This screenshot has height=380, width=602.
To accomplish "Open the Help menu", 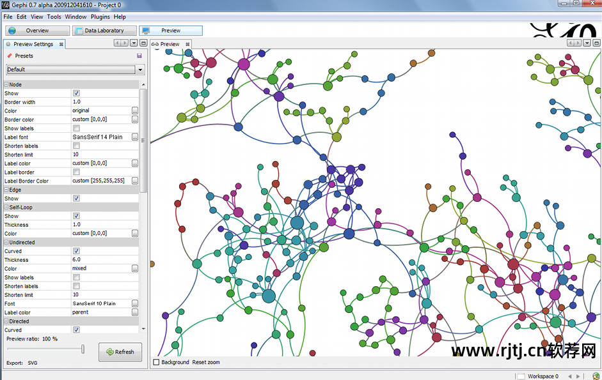I will tap(120, 17).
